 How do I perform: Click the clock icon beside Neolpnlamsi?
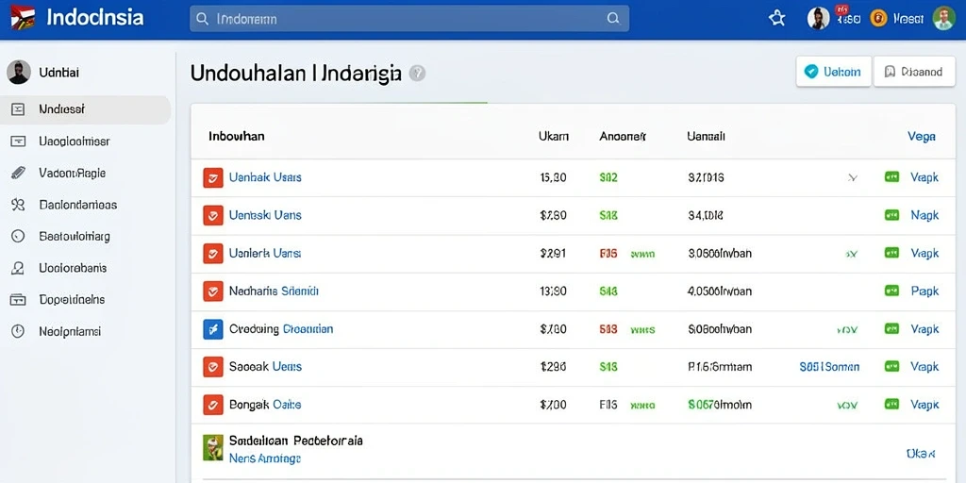click(x=18, y=331)
